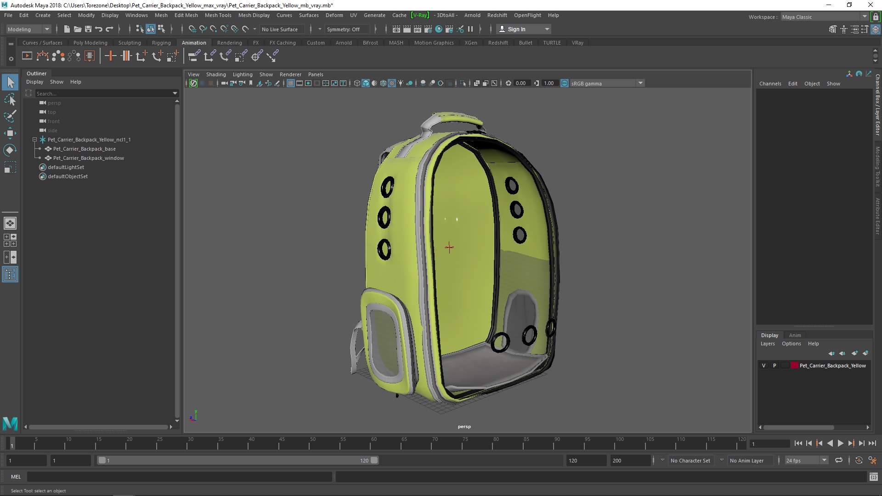Toggle Isolate Select in viewport toolbar

[x=463, y=83]
